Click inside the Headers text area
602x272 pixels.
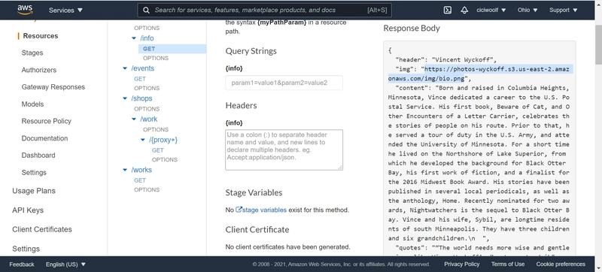point(284,150)
